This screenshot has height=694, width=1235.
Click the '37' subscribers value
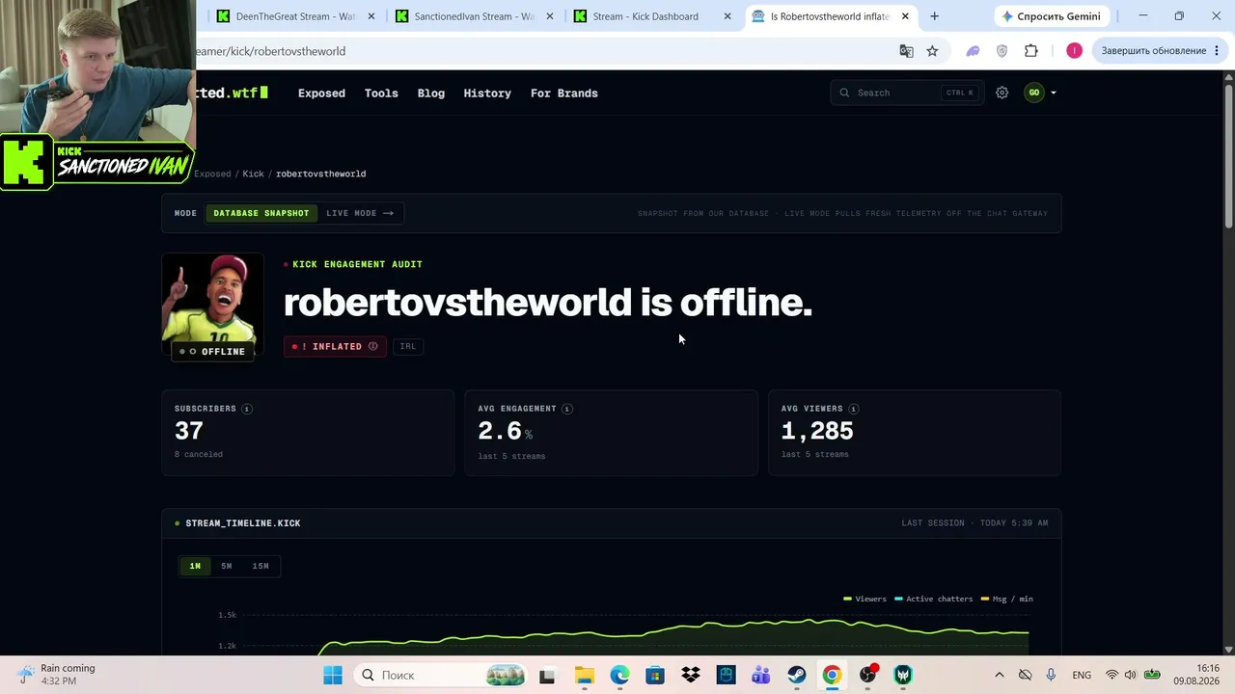tap(189, 431)
